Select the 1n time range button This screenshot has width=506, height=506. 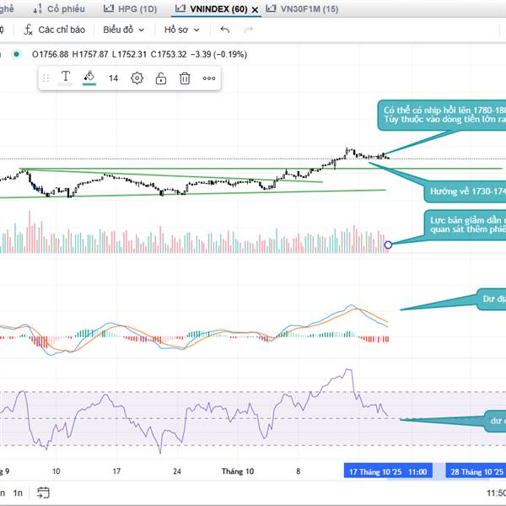pyautogui.click(x=18, y=493)
